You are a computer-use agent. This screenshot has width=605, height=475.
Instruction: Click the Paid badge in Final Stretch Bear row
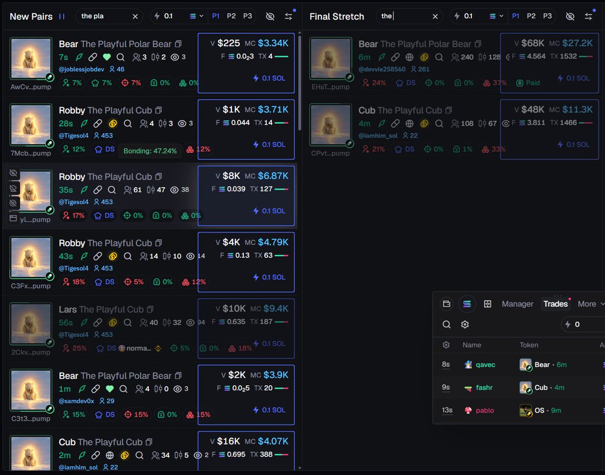click(528, 83)
